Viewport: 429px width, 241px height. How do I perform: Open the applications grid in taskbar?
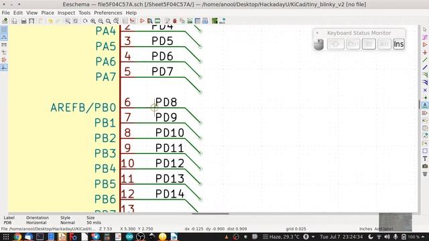(x=6, y=236)
